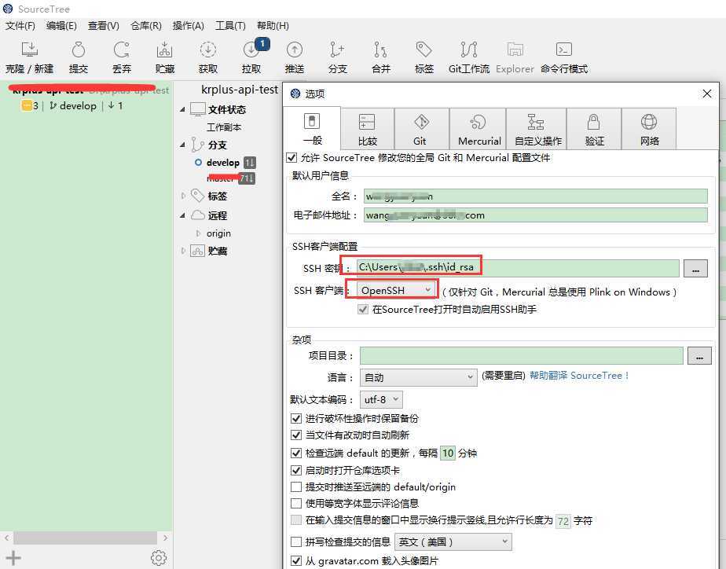The image size is (726, 569).
Task: Open the 仓库(R) menu
Action: coord(146,25)
